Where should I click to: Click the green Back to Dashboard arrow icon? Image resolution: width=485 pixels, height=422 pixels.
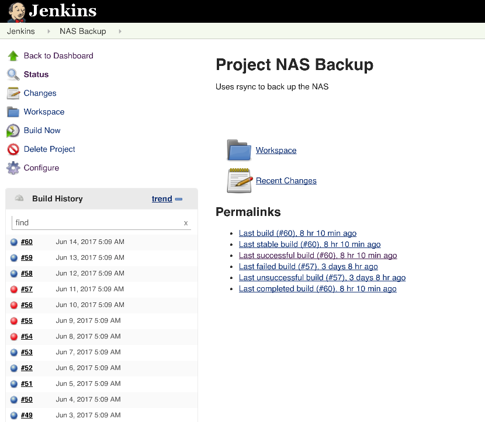click(x=13, y=56)
